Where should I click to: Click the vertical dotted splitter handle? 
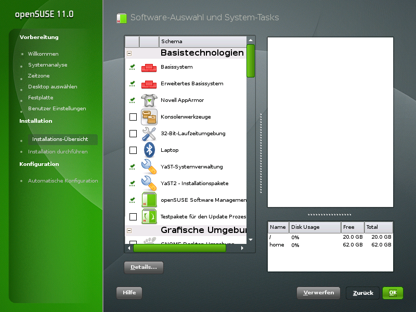coord(261,153)
